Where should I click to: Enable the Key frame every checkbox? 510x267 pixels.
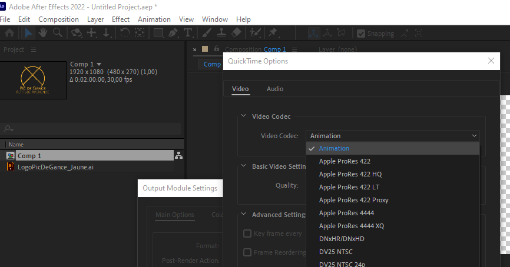coord(247,233)
